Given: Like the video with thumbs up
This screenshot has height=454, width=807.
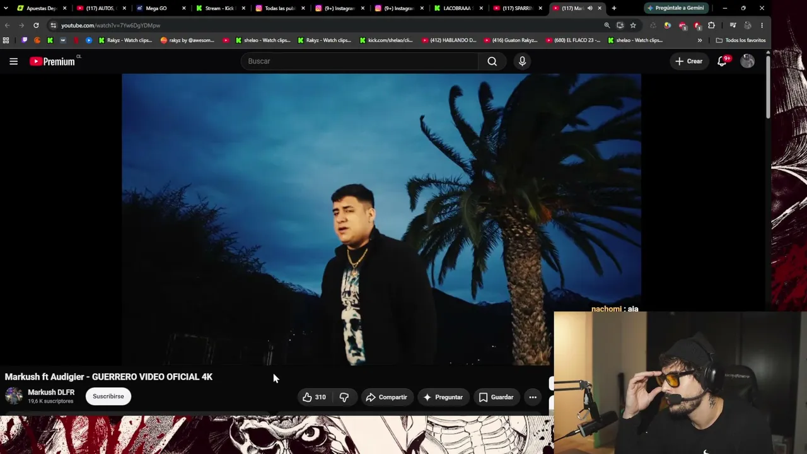Looking at the screenshot, I should click(313, 397).
